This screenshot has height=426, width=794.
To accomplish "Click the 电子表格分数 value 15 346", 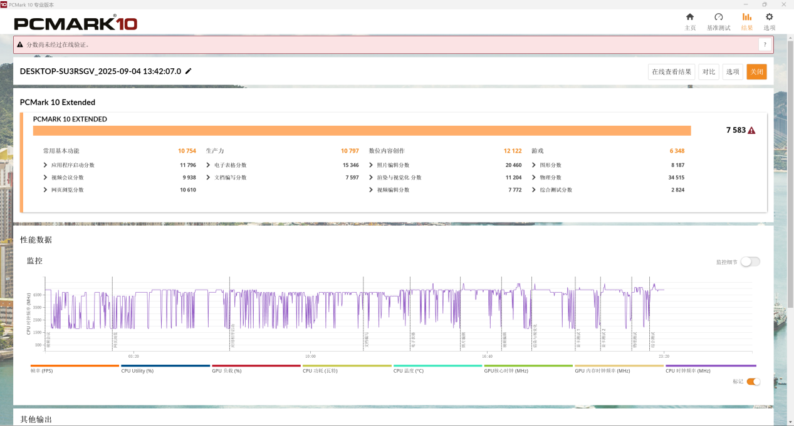I will pos(350,165).
